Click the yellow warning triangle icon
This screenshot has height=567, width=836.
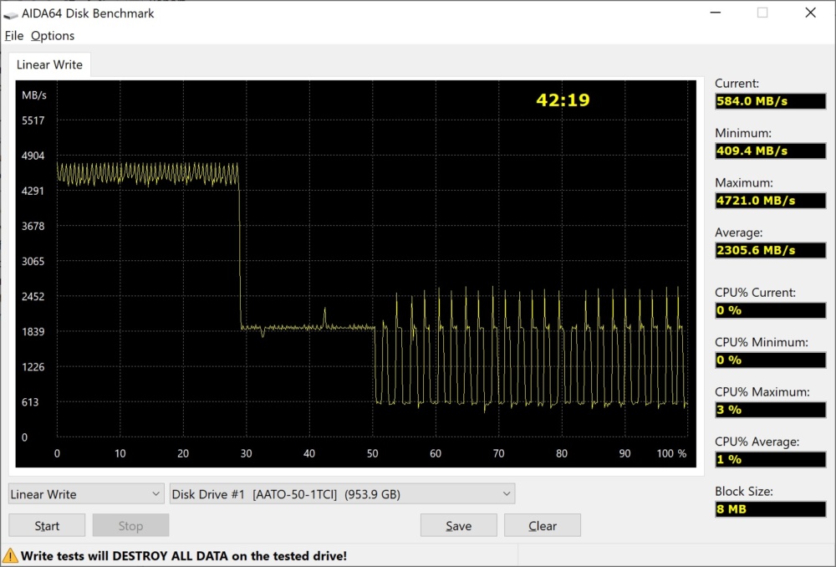point(10,556)
